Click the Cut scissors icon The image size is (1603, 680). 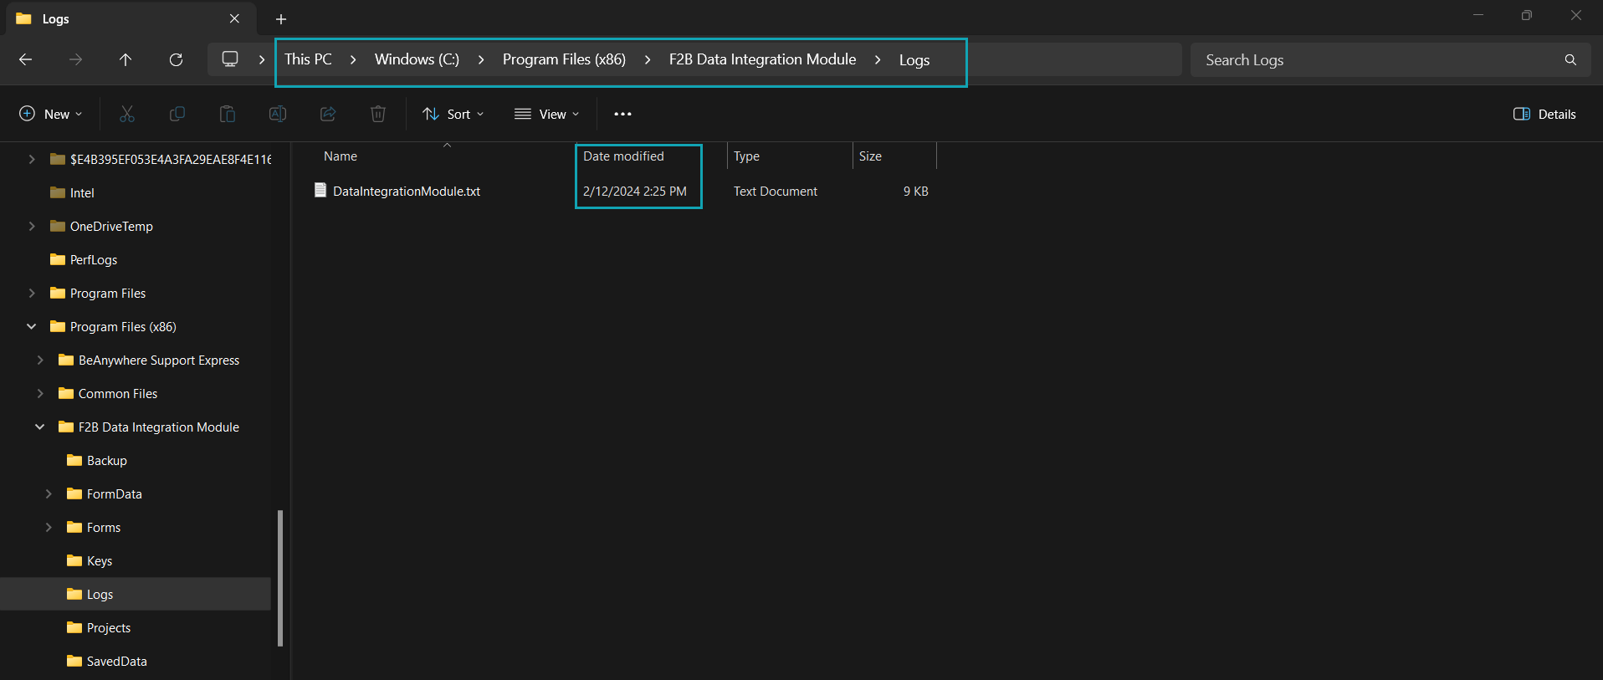click(127, 114)
